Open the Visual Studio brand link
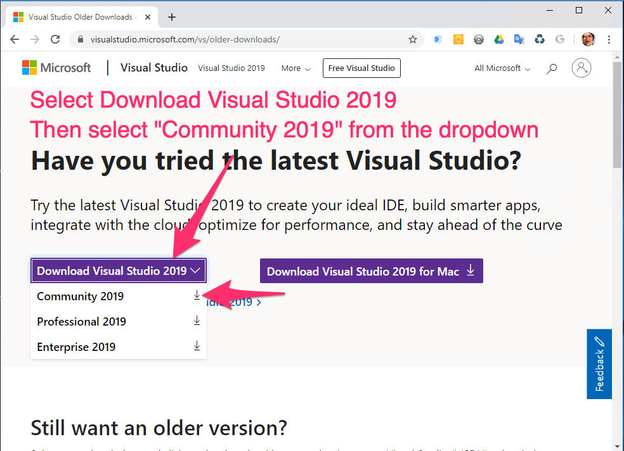 click(x=154, y=68)
